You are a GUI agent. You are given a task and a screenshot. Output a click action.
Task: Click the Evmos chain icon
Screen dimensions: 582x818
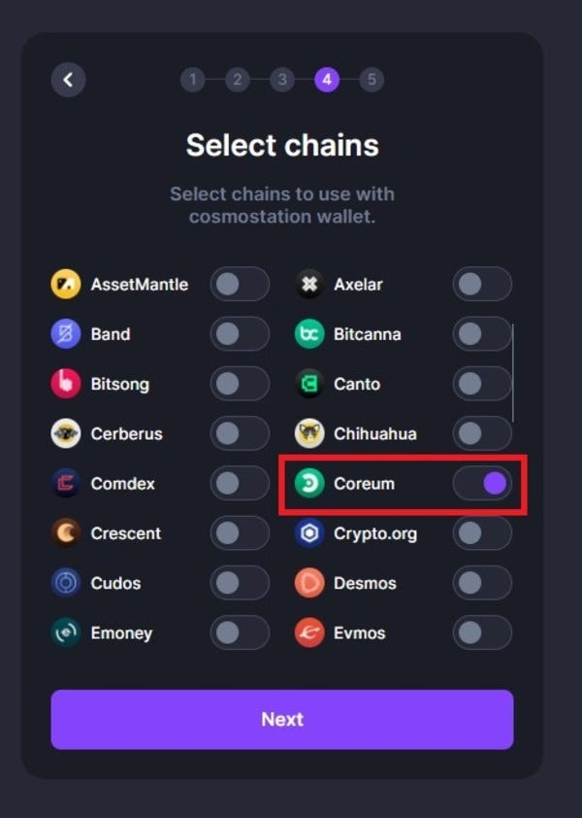(309, 633)
